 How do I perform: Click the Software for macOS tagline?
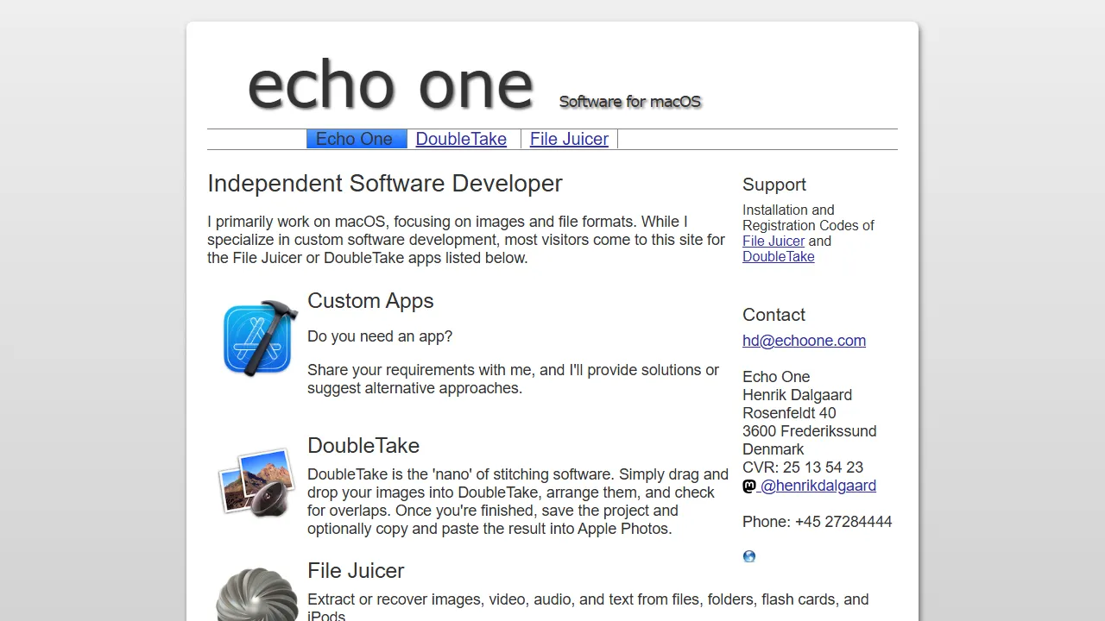[x=629, y=101]
